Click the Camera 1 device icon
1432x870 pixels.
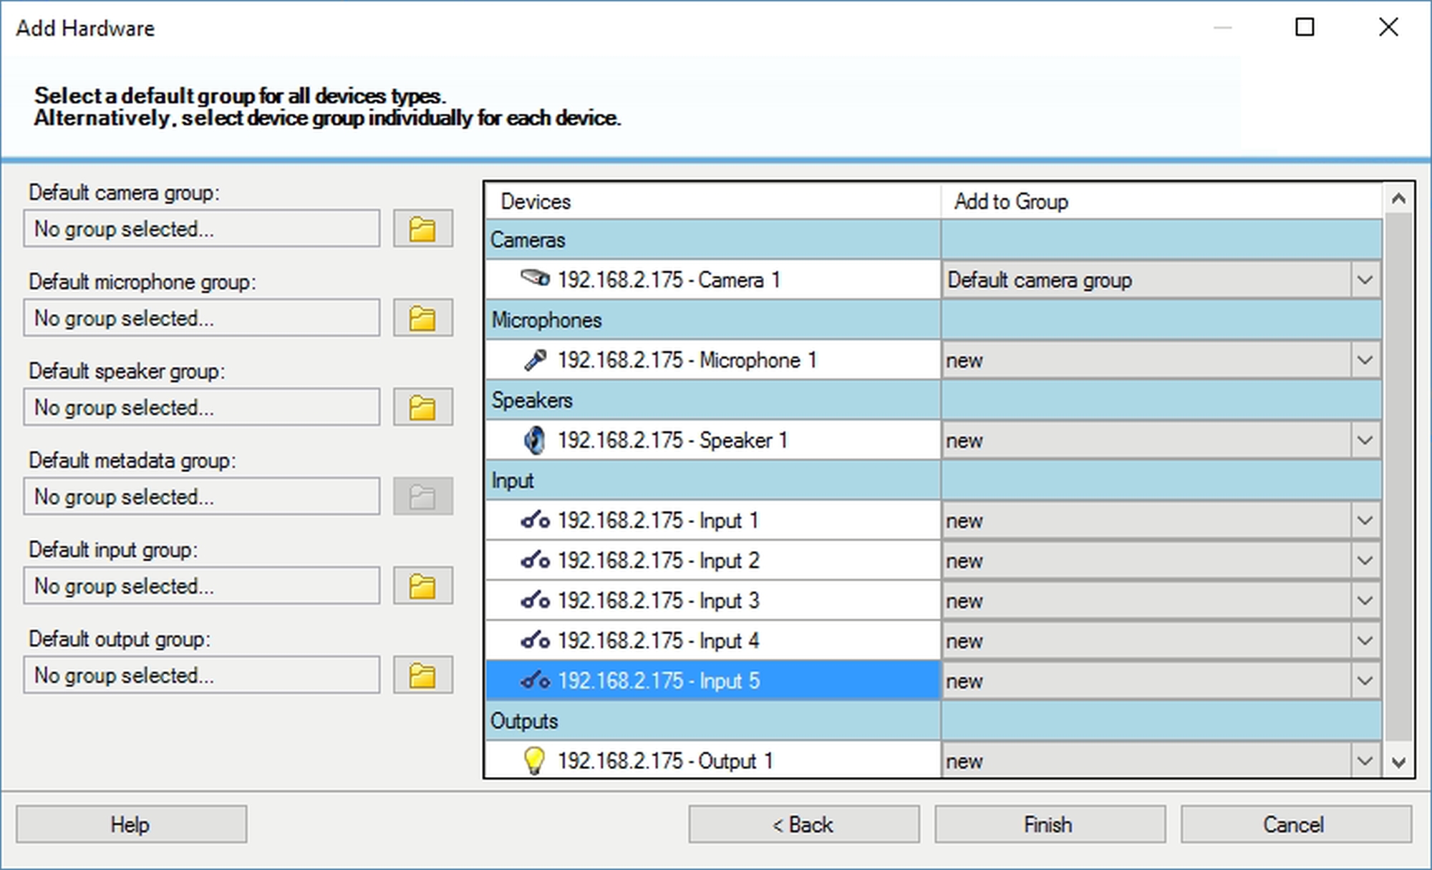point(535,279)
